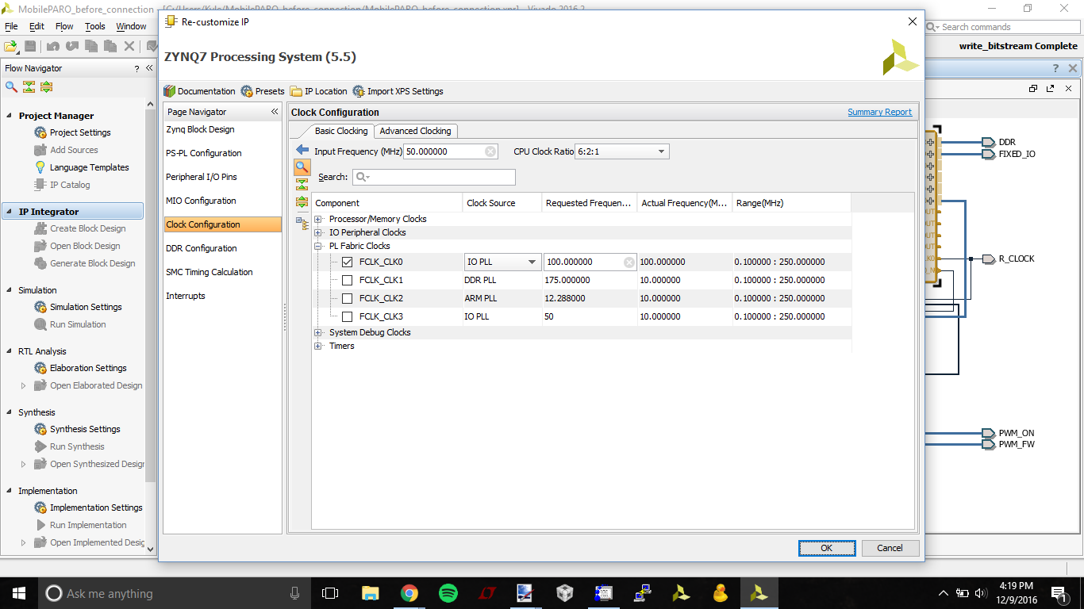The width and height of the screenshot is (1084, 609).
Task: Open the Edit menu
Action: (37, 26)
